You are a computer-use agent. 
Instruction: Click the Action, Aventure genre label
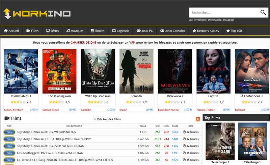tap(13, 110)
